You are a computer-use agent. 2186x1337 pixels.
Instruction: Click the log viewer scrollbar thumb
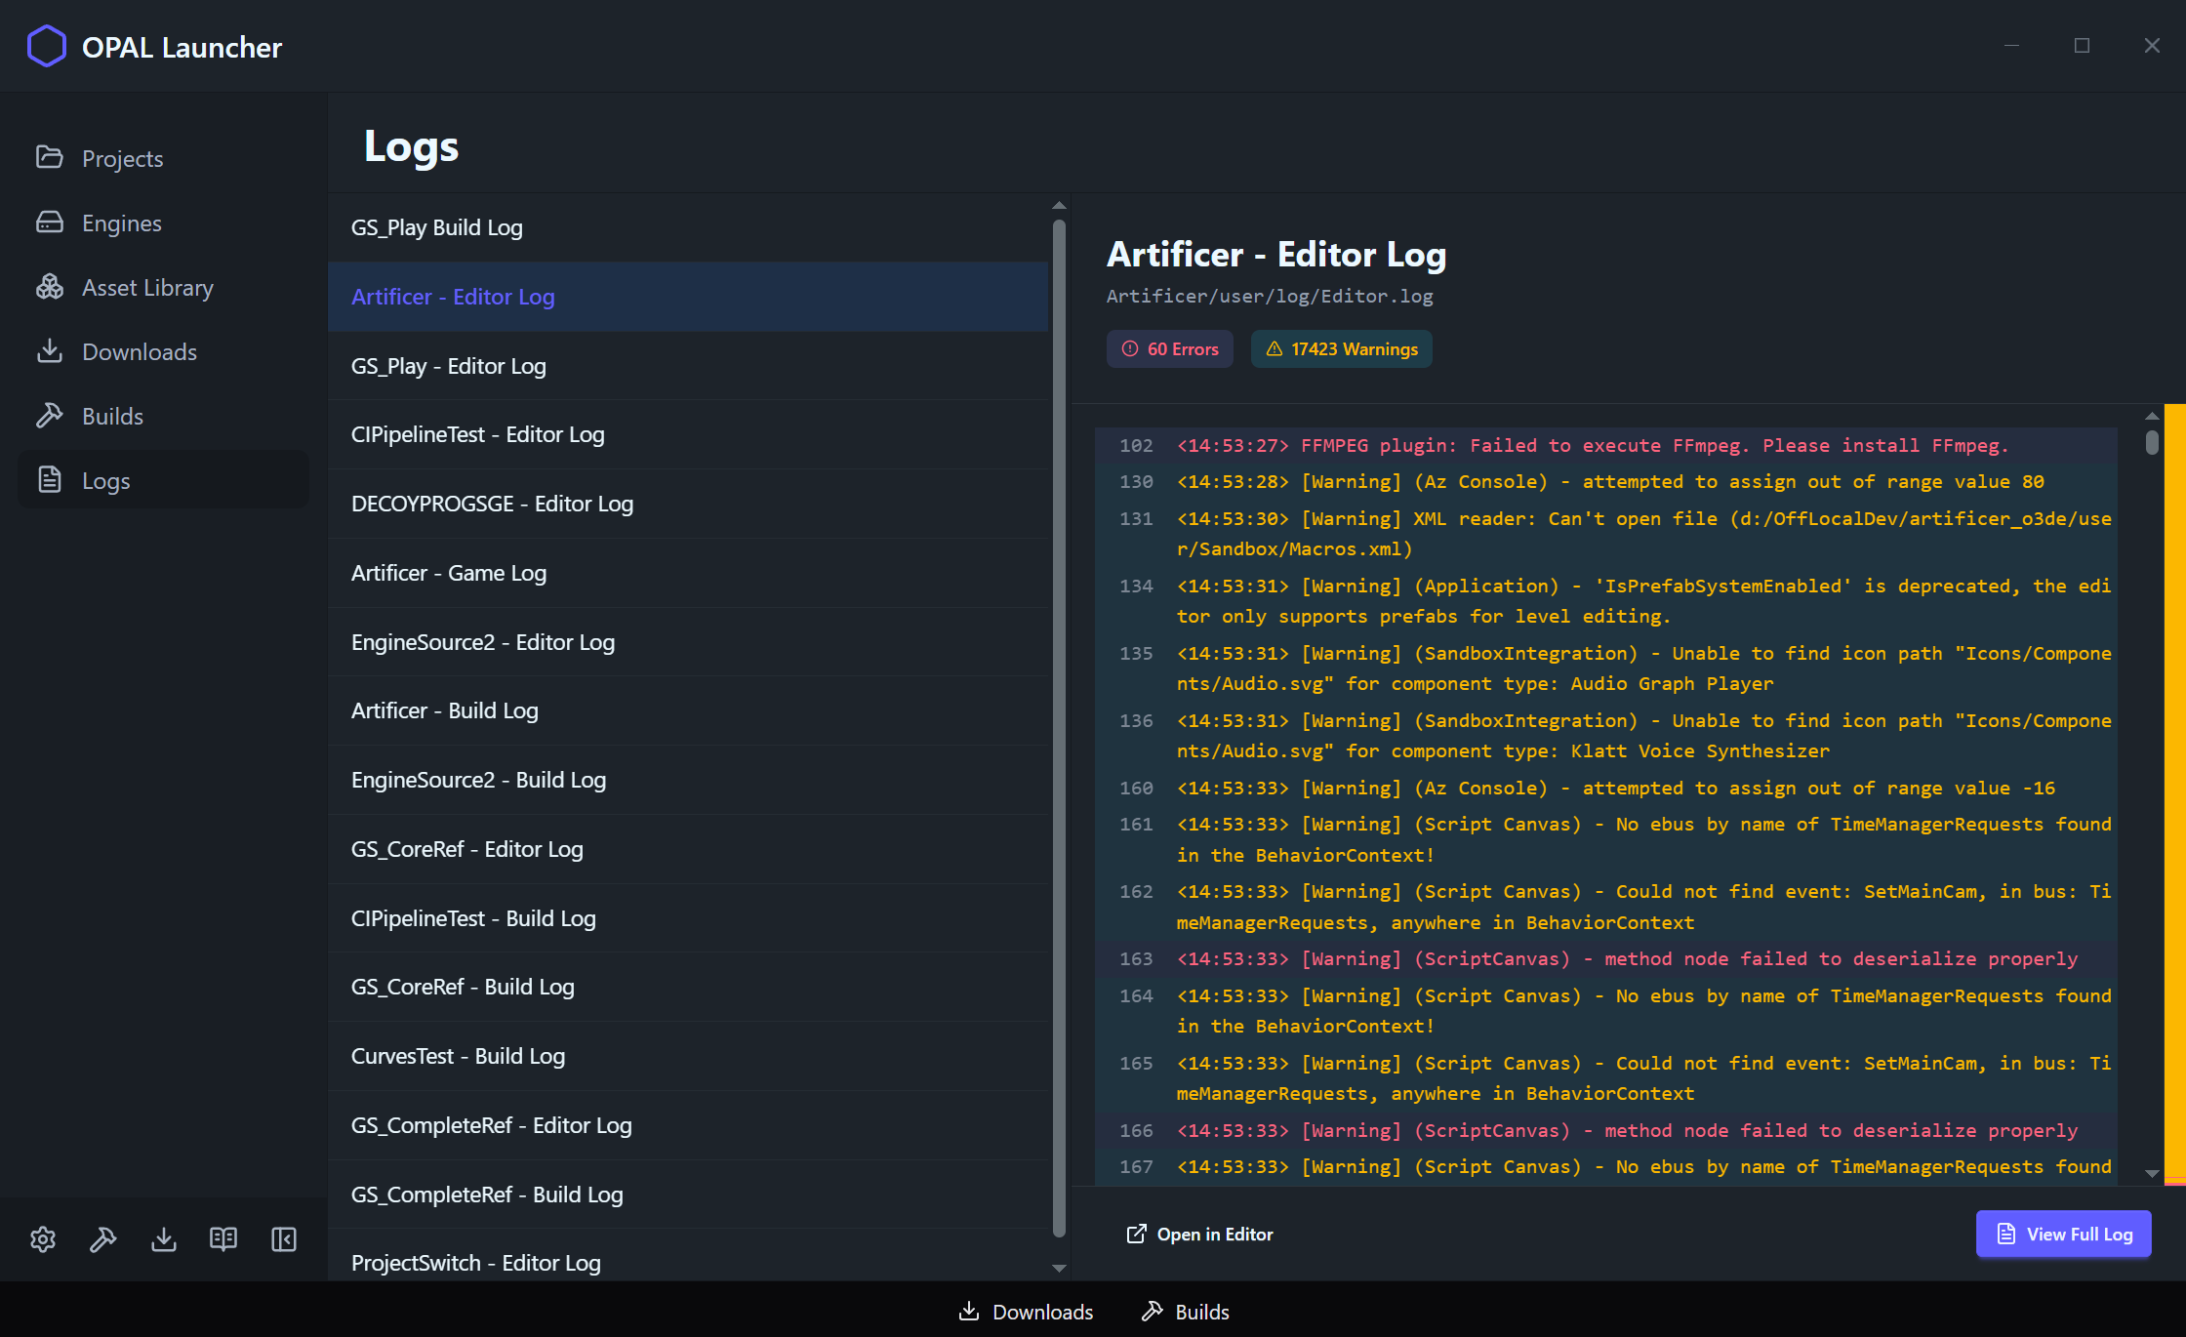(2152, 442)
